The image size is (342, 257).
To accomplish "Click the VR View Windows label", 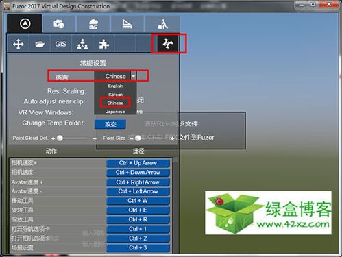I will click(46, 112).
